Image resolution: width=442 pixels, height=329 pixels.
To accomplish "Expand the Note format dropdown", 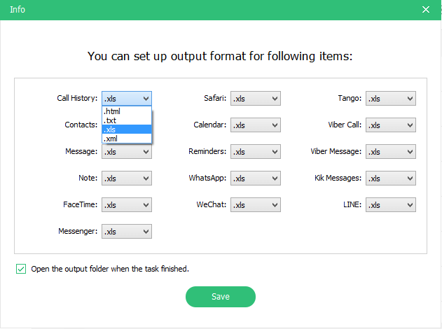I will click(x=126, y=178).
